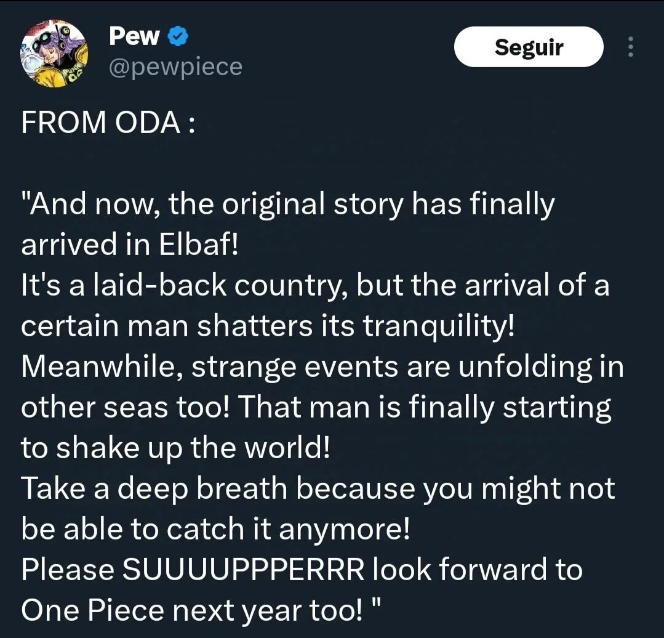
Task: Click the line "be able to catch it anymore!"
Action: point(215,529)
